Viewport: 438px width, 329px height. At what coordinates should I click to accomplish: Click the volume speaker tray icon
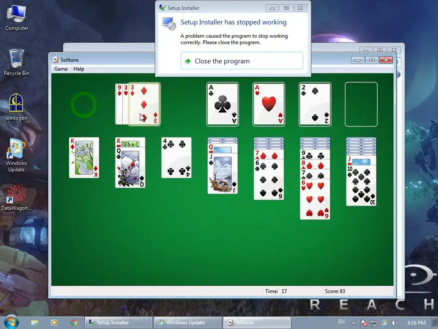tap(394, 323)
